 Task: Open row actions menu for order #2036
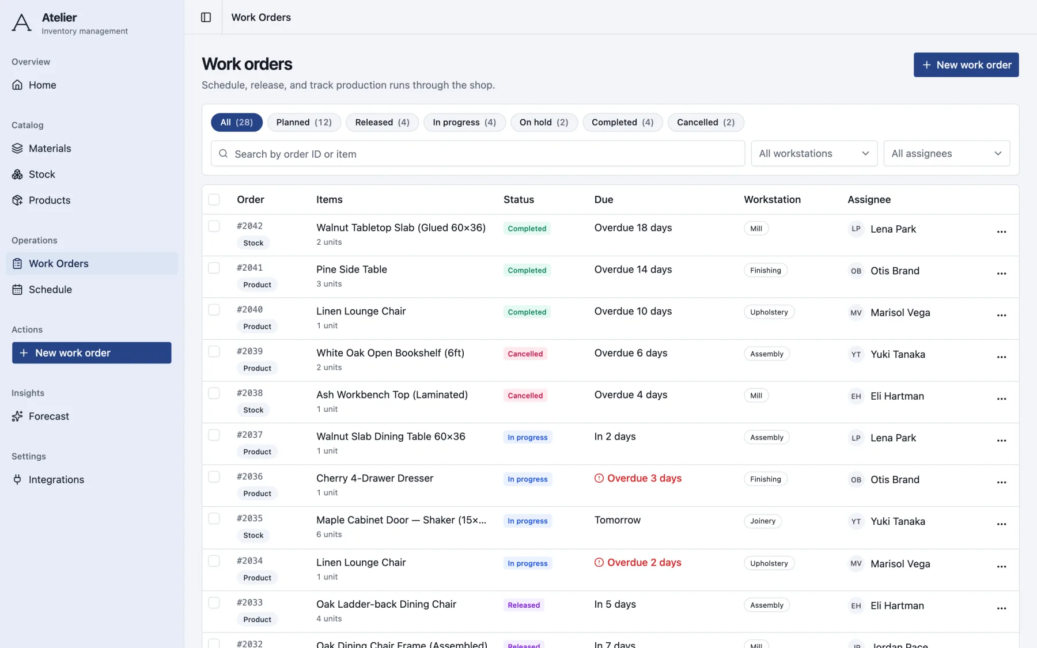(1001, 482)
